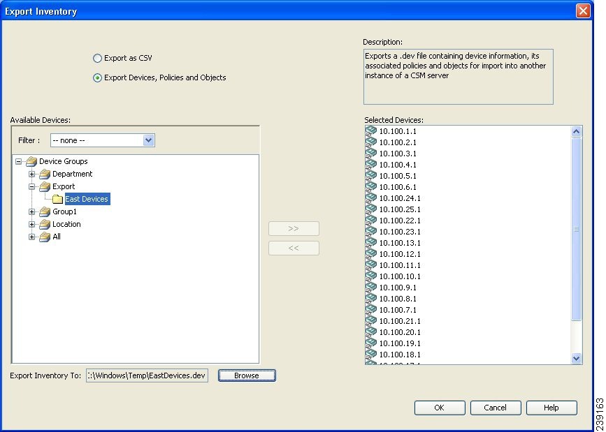
Task: Select the device icon beside 10.100.1.1
Action: tap(370, 130)
